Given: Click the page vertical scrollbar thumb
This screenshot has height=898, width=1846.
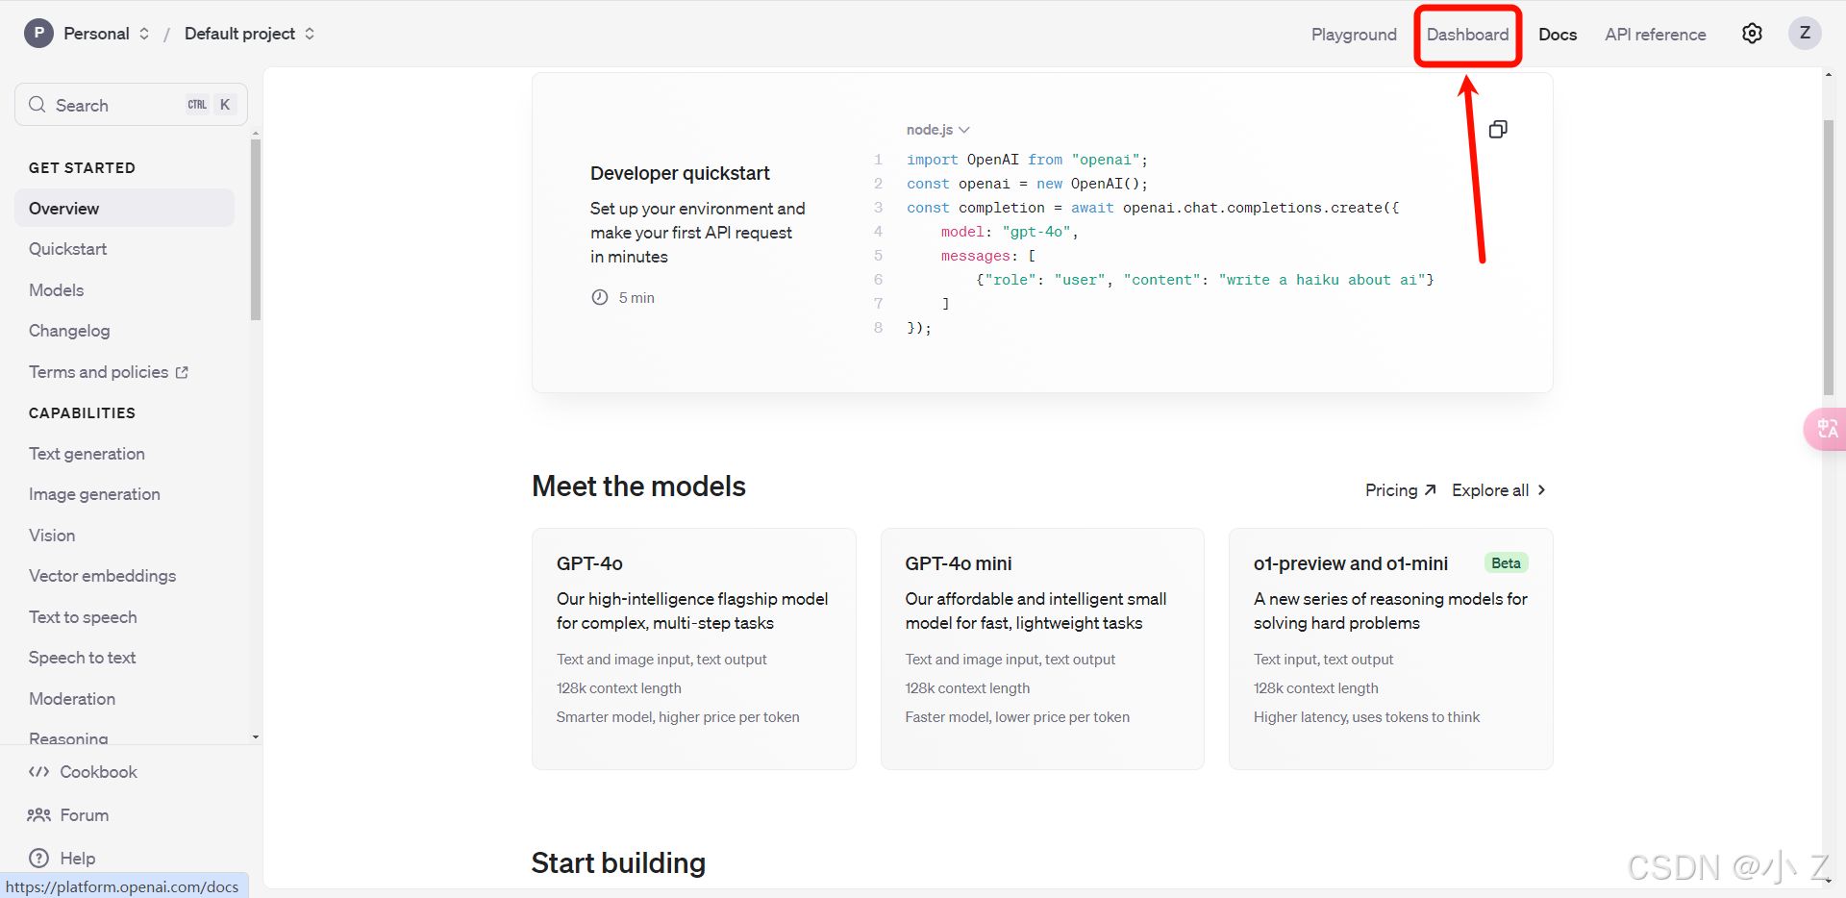Looking at the screenshot, I should pyautogui.click(x=1829, y=258).
